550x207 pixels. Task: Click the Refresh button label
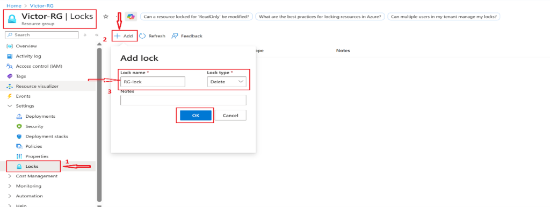pyautogui.click(x=157, y=36)
